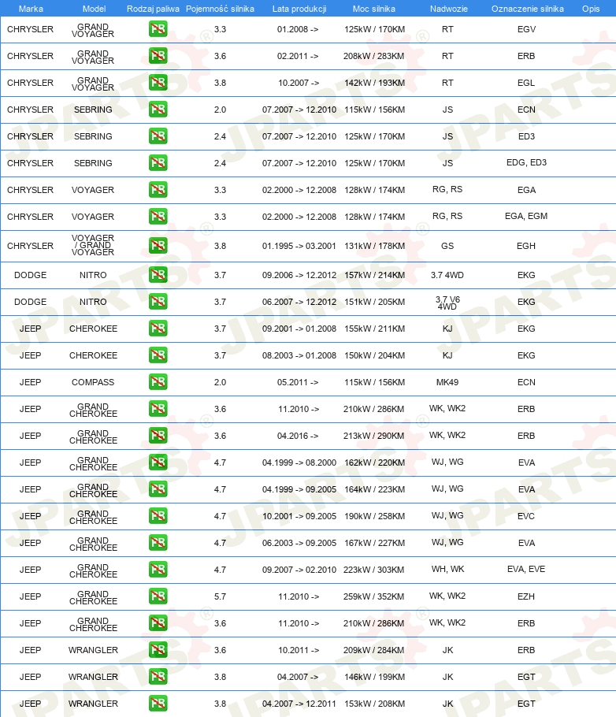Click fuel type icon in the EGV engine row
616x717 pixels.
pos(158,29)
